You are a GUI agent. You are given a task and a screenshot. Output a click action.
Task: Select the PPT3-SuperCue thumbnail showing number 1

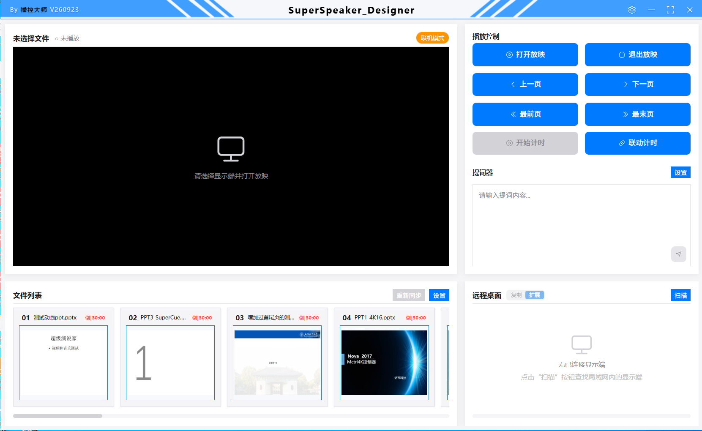[170, 363]
